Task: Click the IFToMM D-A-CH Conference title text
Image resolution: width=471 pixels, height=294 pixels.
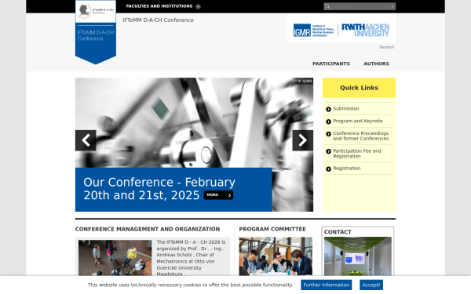Action: [158, 20]
